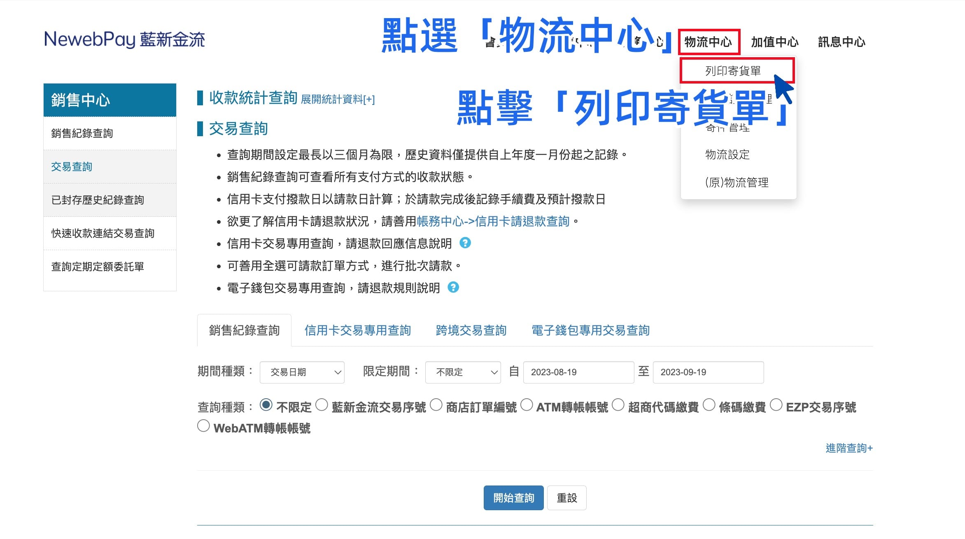This screenshot has width=965, height=539.
Task: Open the 期間種類 交易日期 dropdown
Action: (x=302, y=372)
